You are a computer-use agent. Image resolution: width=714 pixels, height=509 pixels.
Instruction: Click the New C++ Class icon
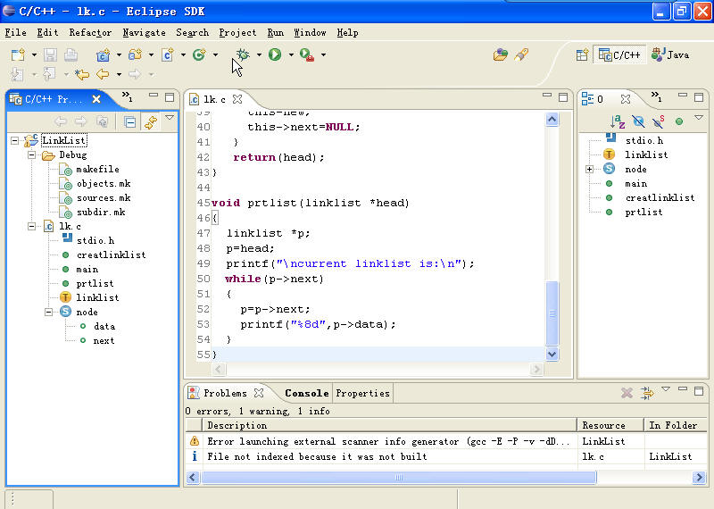(199, 54)
